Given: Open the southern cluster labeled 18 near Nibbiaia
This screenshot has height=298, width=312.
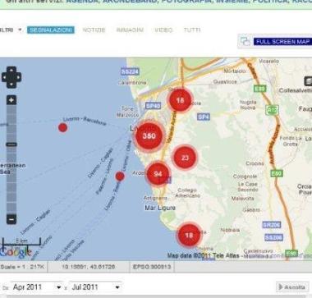Looking at the screenshot, I should click(x=189, y=235).
